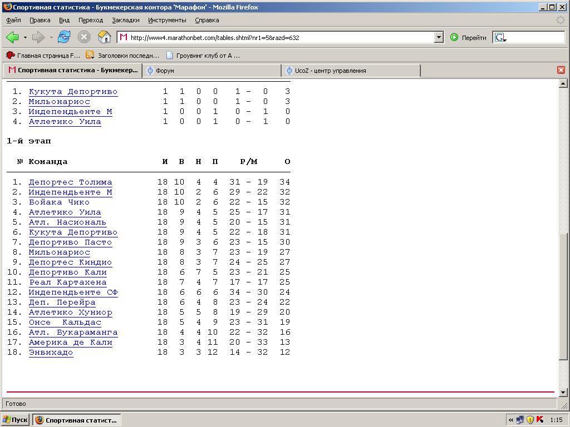Click the page scrollbar down arrow

[563, 392]
